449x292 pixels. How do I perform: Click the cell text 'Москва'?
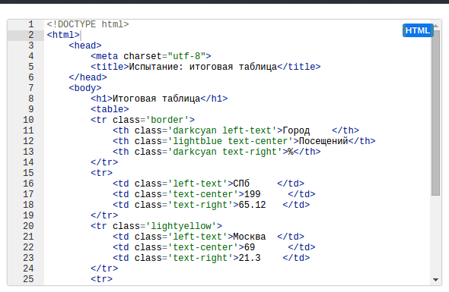click(x=250, y=237)
